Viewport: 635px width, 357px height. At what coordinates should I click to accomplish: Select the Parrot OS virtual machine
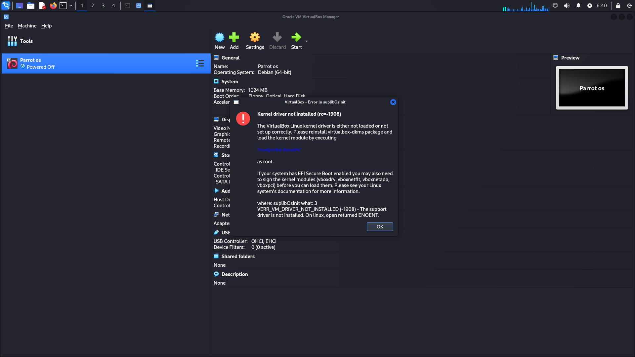pyautogui.click(x=106, y=63)
